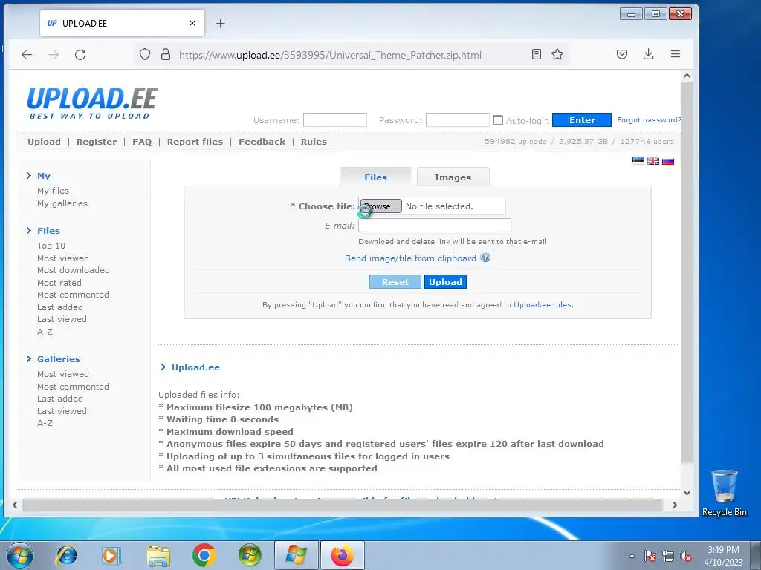Open Firefox downloads panel
761x570 pixels.
pyautogui.click(x=648, y=54)
